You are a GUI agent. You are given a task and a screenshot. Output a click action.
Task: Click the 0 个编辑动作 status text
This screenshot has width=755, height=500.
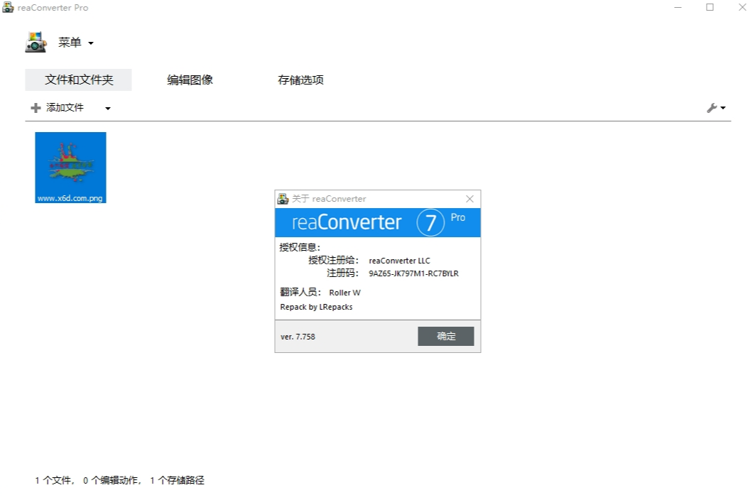tap(112, 481)
